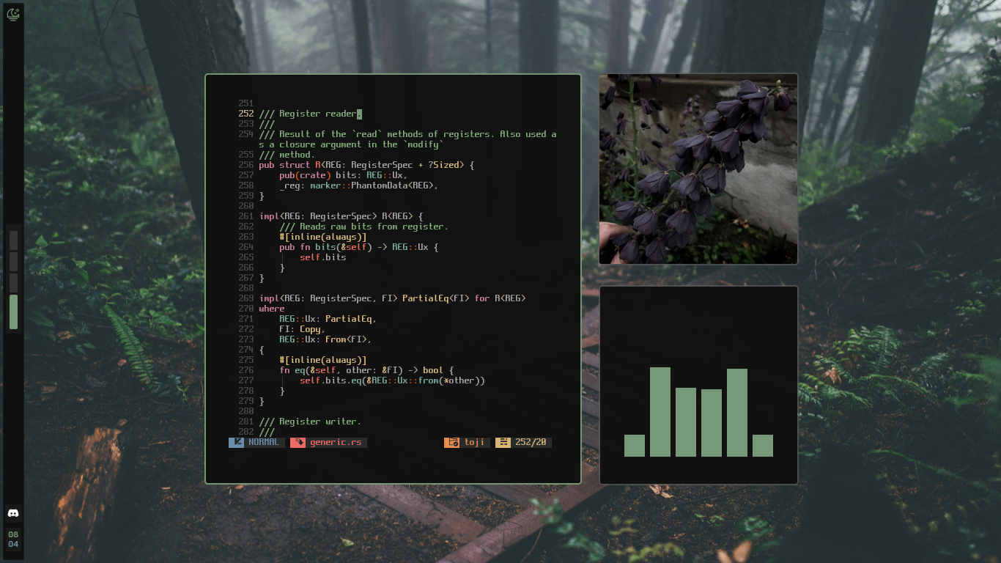
Task: Click the '/// Register writer.' comment
Action: coord(310,422)
